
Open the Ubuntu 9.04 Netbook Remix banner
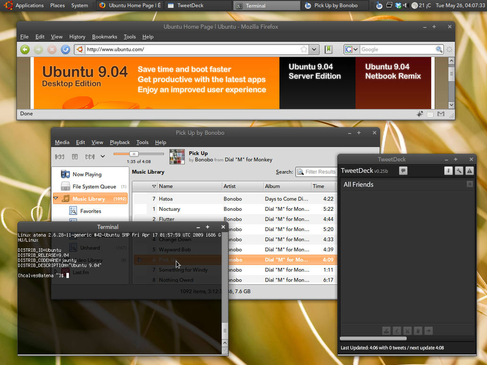(393, 83)
